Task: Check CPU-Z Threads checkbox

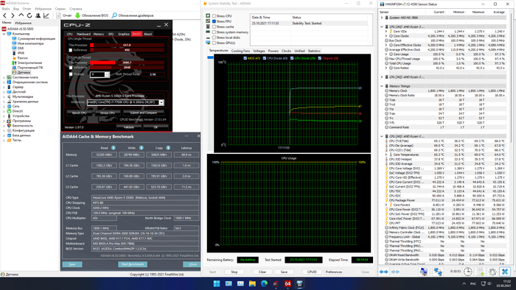Action: [x=71, y=74]
